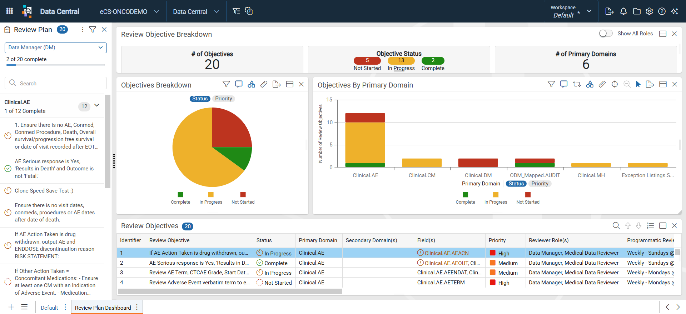Click the sign out icon
Screen dimensions: 686x314
point(610,11)
